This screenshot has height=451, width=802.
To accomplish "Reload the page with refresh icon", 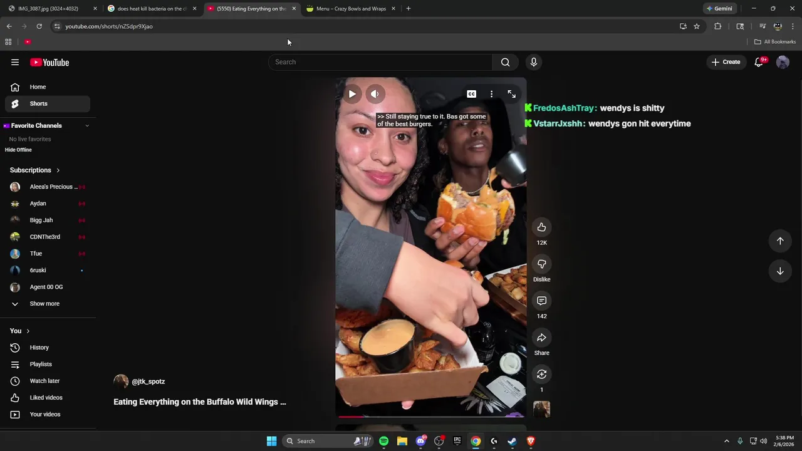I will coord(39,26).
